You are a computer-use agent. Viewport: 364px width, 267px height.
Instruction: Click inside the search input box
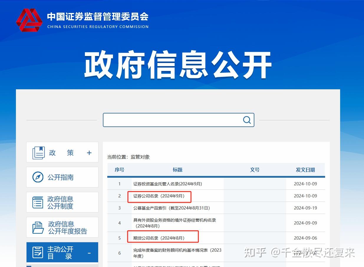[x=174, y=120]
